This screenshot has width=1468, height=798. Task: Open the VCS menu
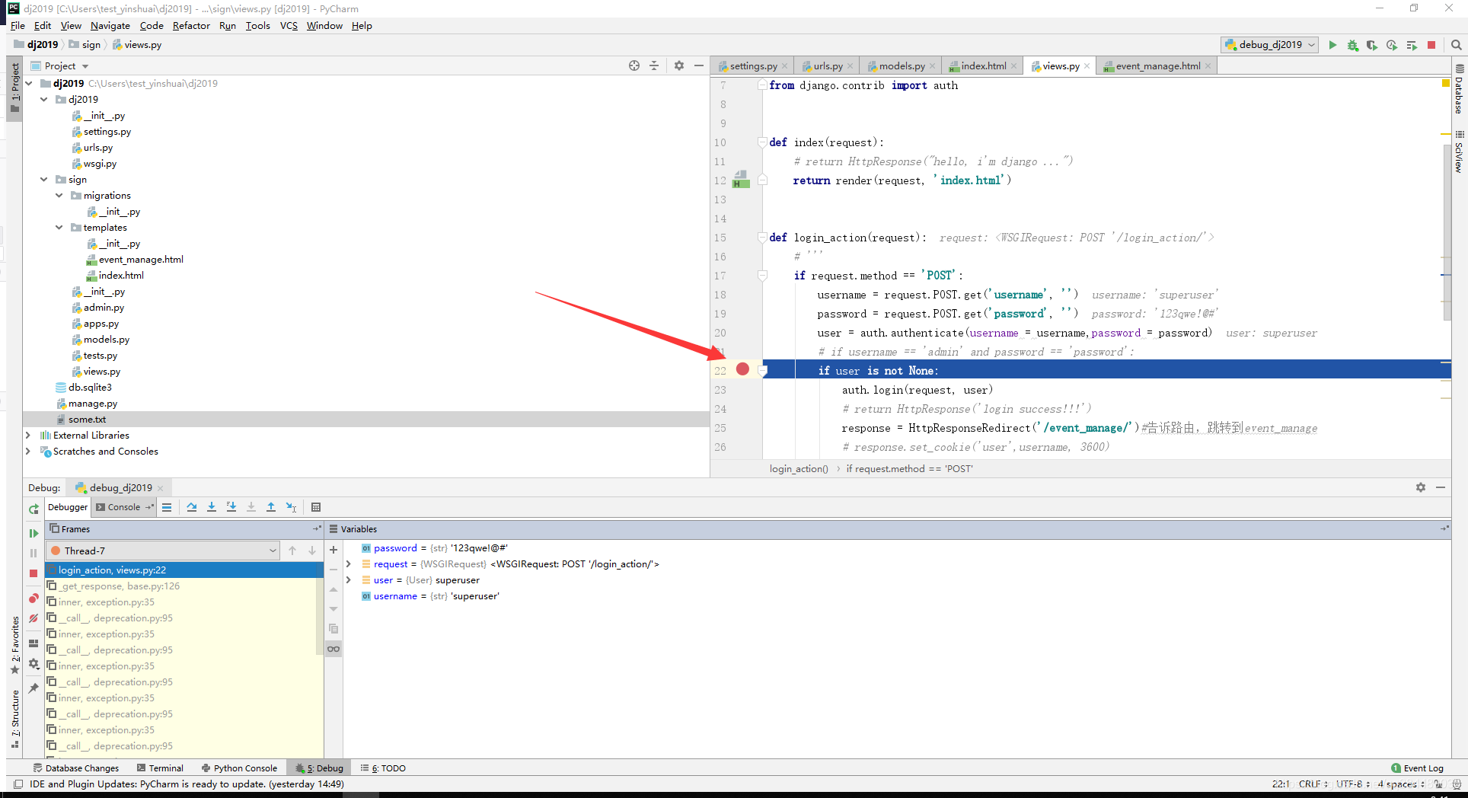pyautogui.click(x=288, y=25)
